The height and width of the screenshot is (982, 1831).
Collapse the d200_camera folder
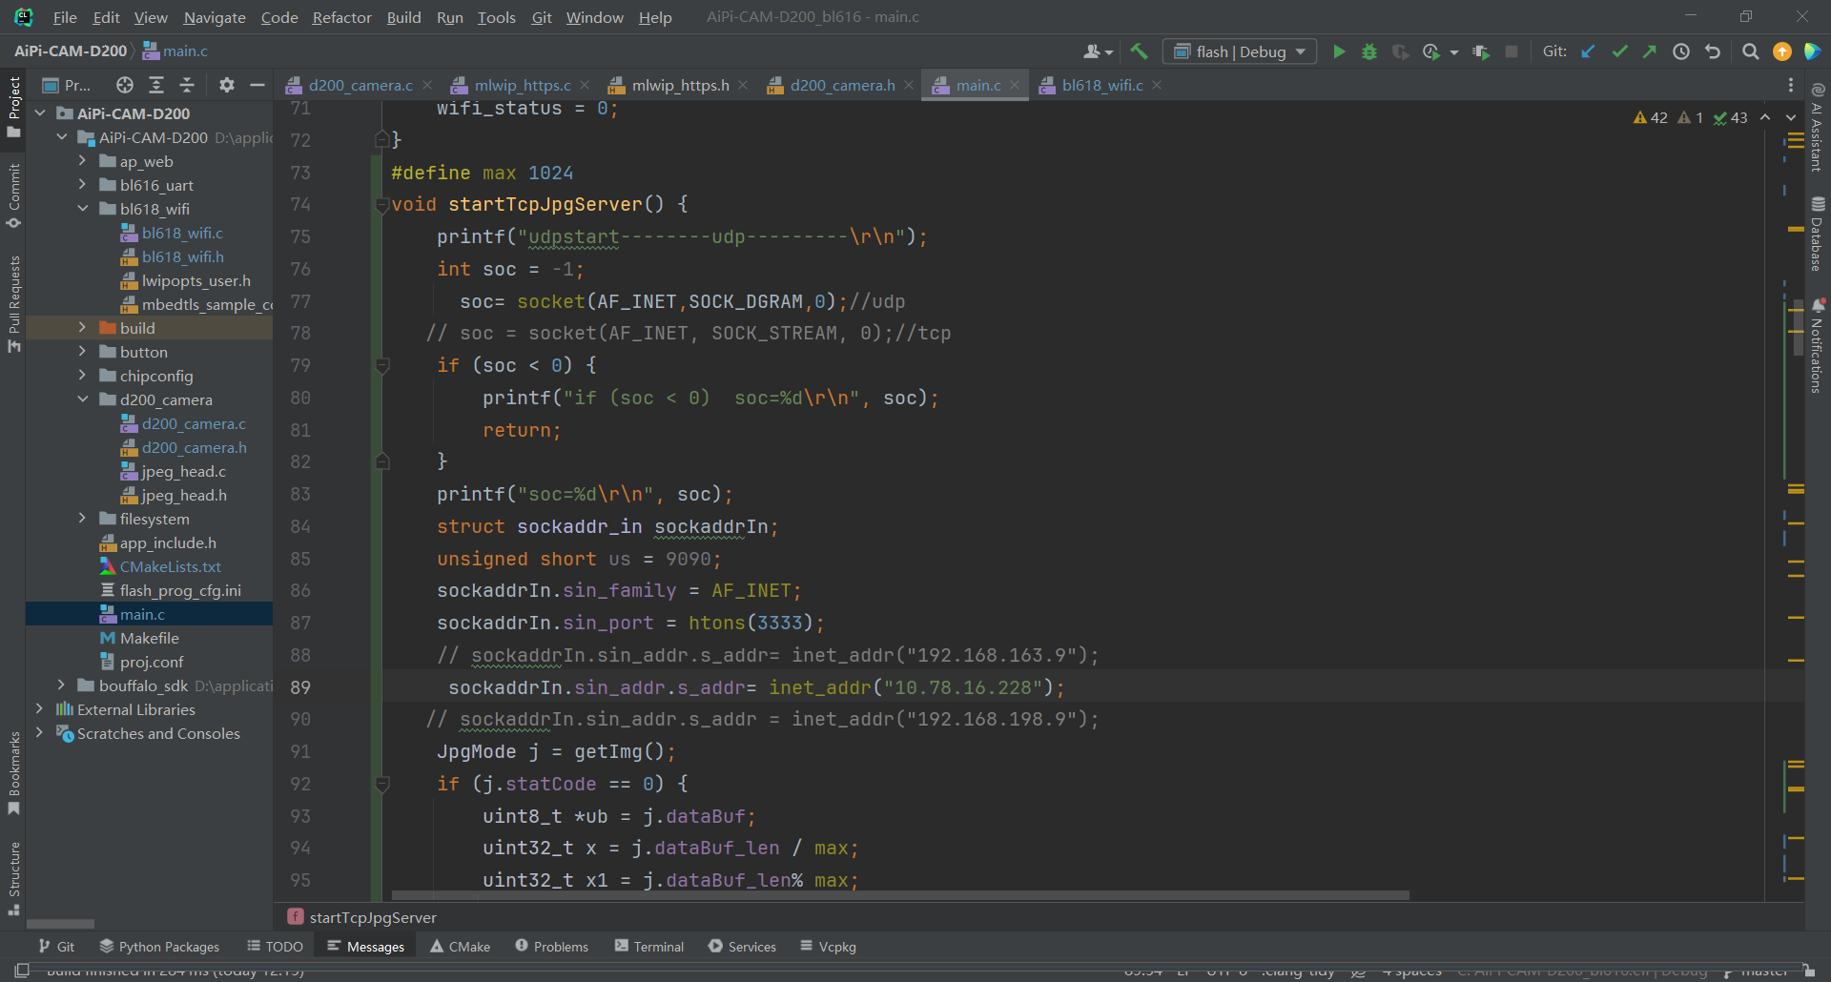pyautogui.click(x=82, y=399)
